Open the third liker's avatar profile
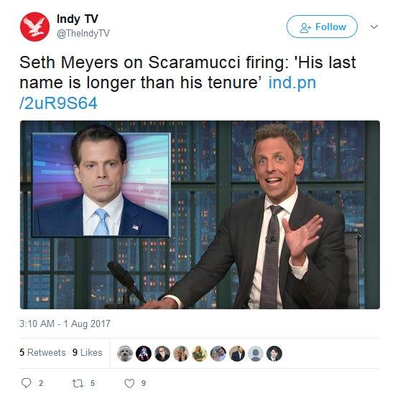This screenshot has height=401, width=400. (x=162, y=354)
